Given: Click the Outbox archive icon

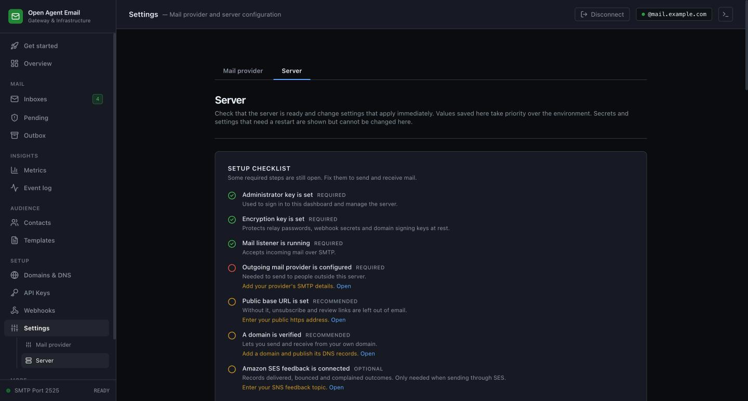Looking at the screenshot, I should point(15,136).
